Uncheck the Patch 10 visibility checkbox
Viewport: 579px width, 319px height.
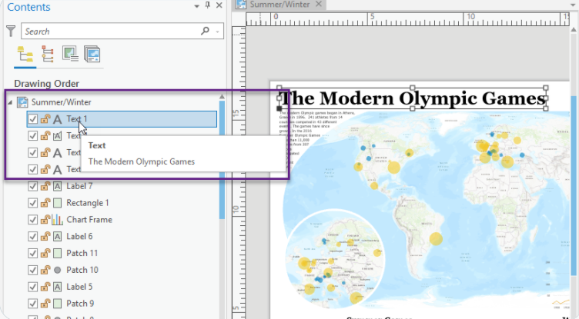coord(33,270)
